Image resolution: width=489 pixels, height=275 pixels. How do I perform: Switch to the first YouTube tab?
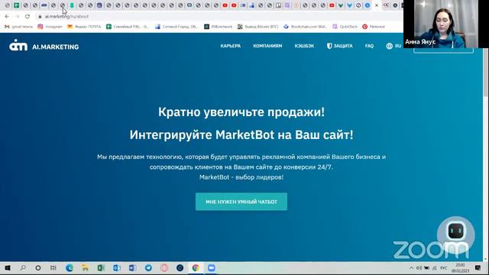click(225, 5)
